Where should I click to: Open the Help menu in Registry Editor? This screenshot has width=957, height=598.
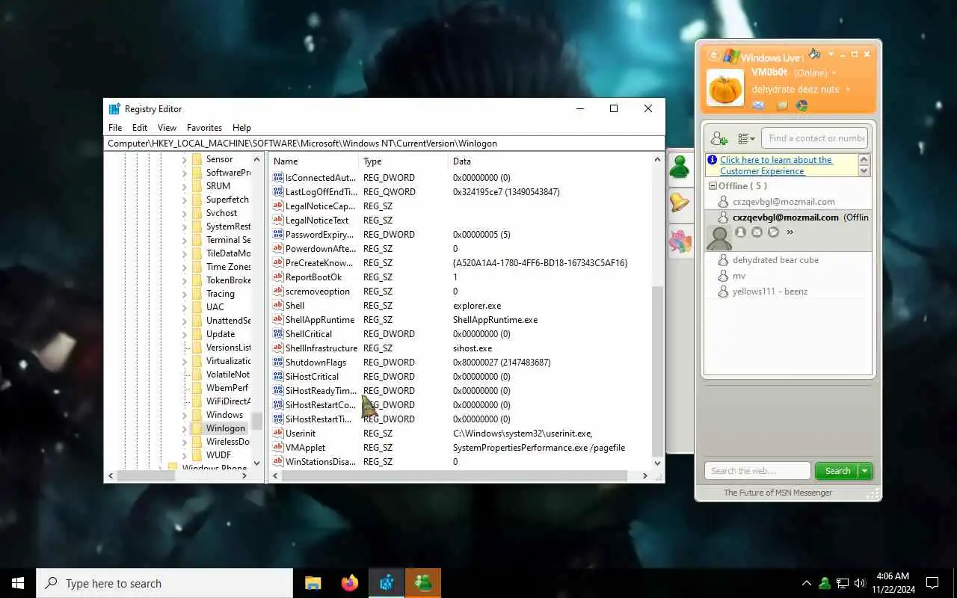pos(241,128)
